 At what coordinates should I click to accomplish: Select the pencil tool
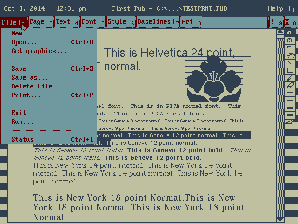point(290,78)
